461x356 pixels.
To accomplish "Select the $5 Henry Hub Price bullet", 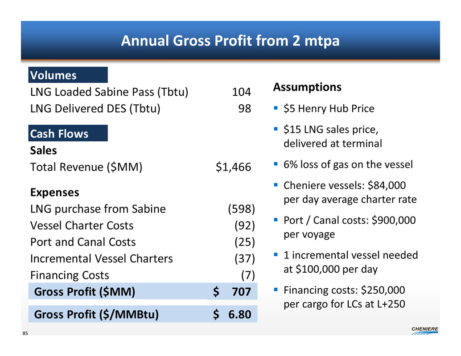I will click(329, 109).
